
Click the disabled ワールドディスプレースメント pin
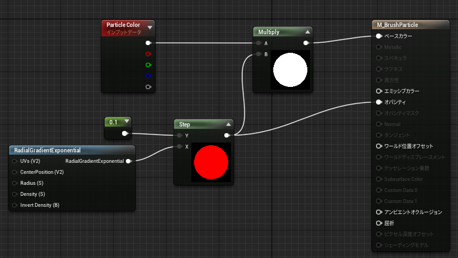[379, 157]
